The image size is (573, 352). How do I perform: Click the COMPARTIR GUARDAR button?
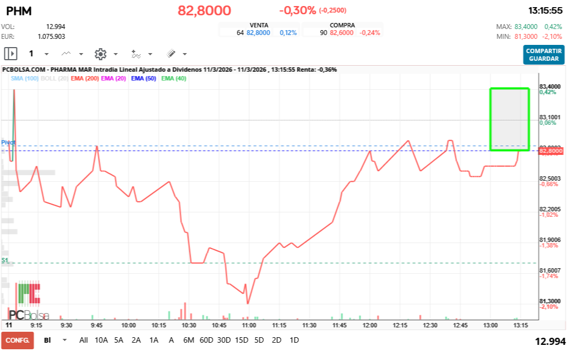pos(544,55)
